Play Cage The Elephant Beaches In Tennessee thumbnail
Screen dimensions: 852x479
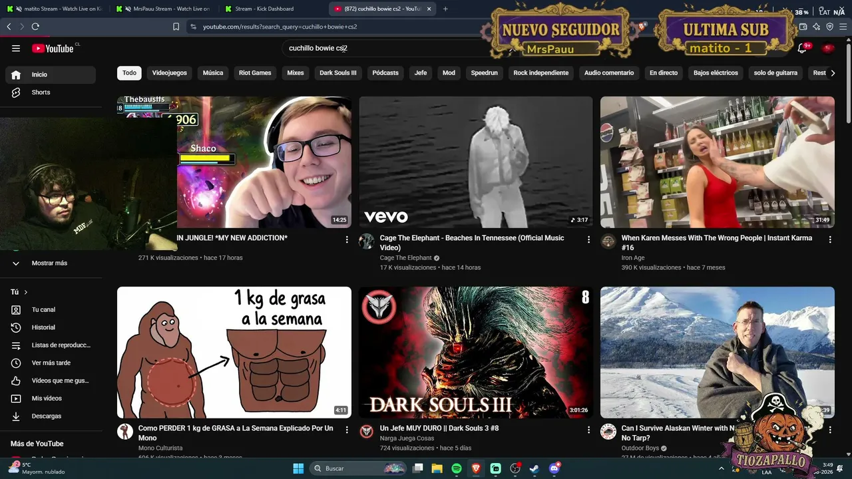475,162
